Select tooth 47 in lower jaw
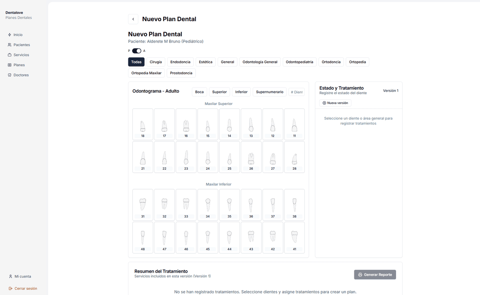The height and width of the screenshot is (295, 480). (164, 238)
